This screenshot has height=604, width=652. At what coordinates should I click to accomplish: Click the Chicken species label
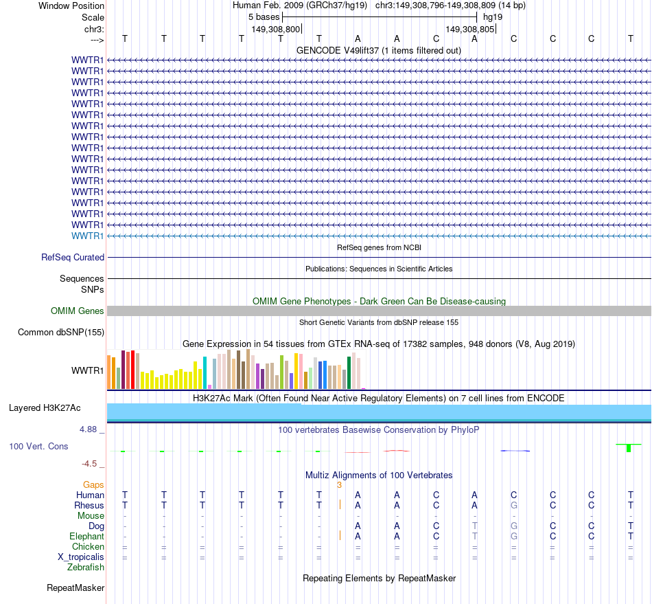(88, 546)
